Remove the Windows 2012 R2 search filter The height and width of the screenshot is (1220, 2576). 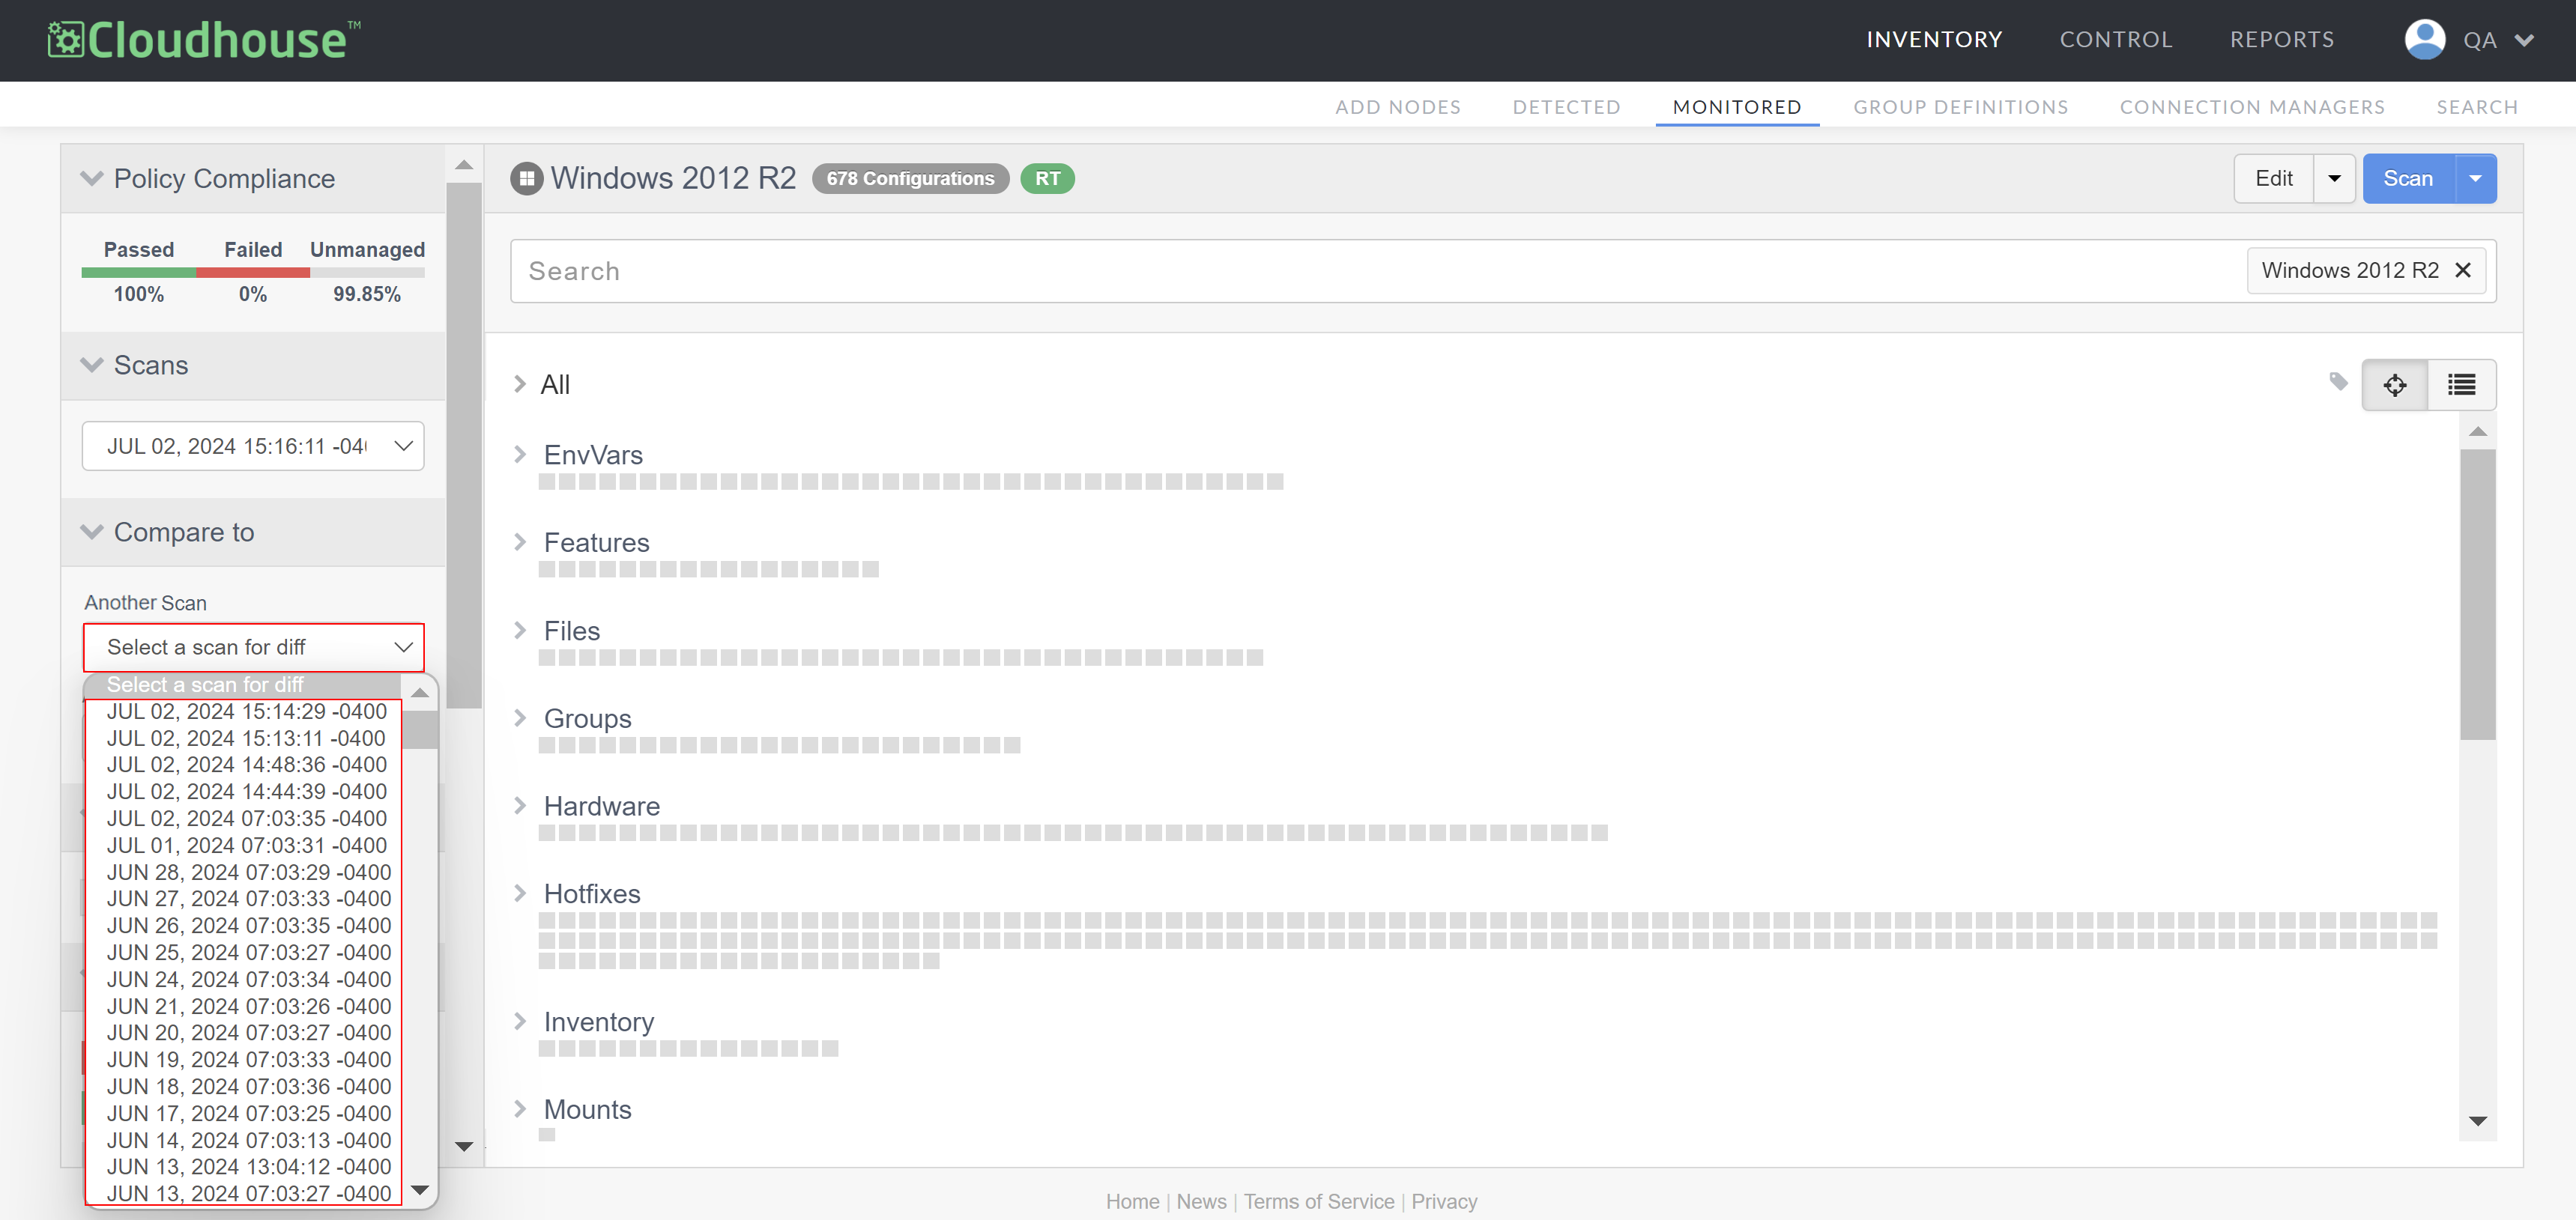point(2463,271)
